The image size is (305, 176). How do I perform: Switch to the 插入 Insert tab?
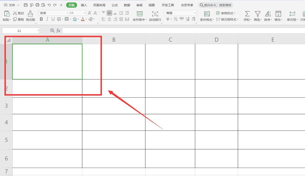click(x=84, y=5)
